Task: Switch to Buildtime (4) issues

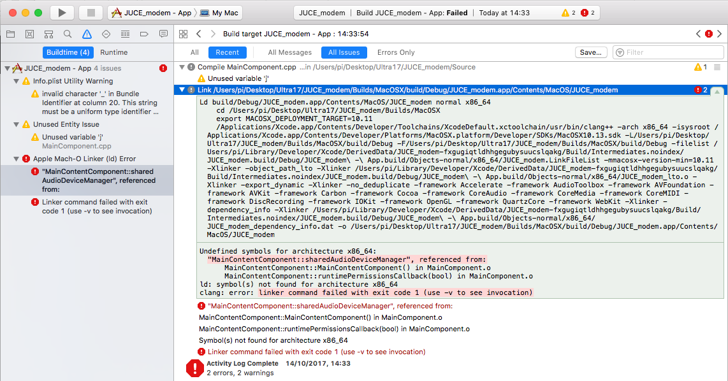Action: click(x=68, y=52)
